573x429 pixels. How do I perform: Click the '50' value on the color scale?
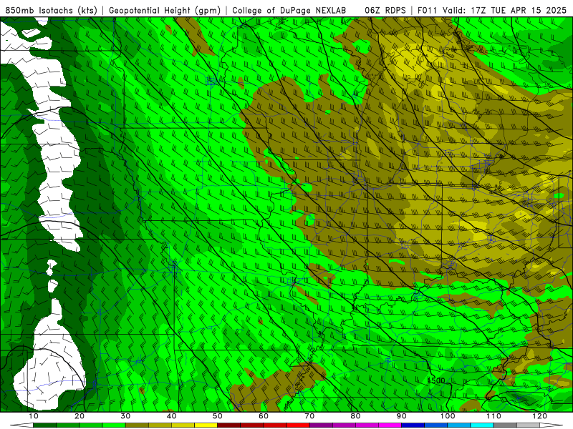218,416
